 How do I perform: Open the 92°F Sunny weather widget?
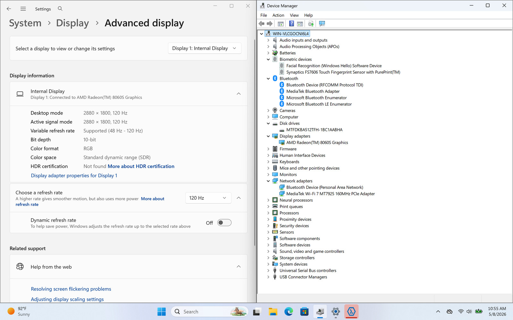[19, 311]
